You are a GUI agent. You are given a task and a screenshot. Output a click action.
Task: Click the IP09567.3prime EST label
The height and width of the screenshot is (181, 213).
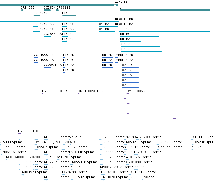[x=47, y=147]
